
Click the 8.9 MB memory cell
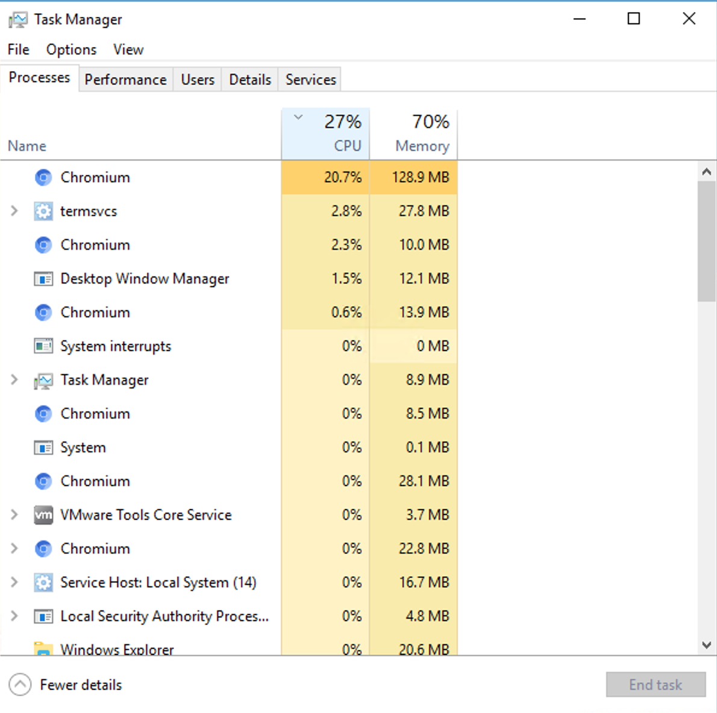click(x=413, y=380)
